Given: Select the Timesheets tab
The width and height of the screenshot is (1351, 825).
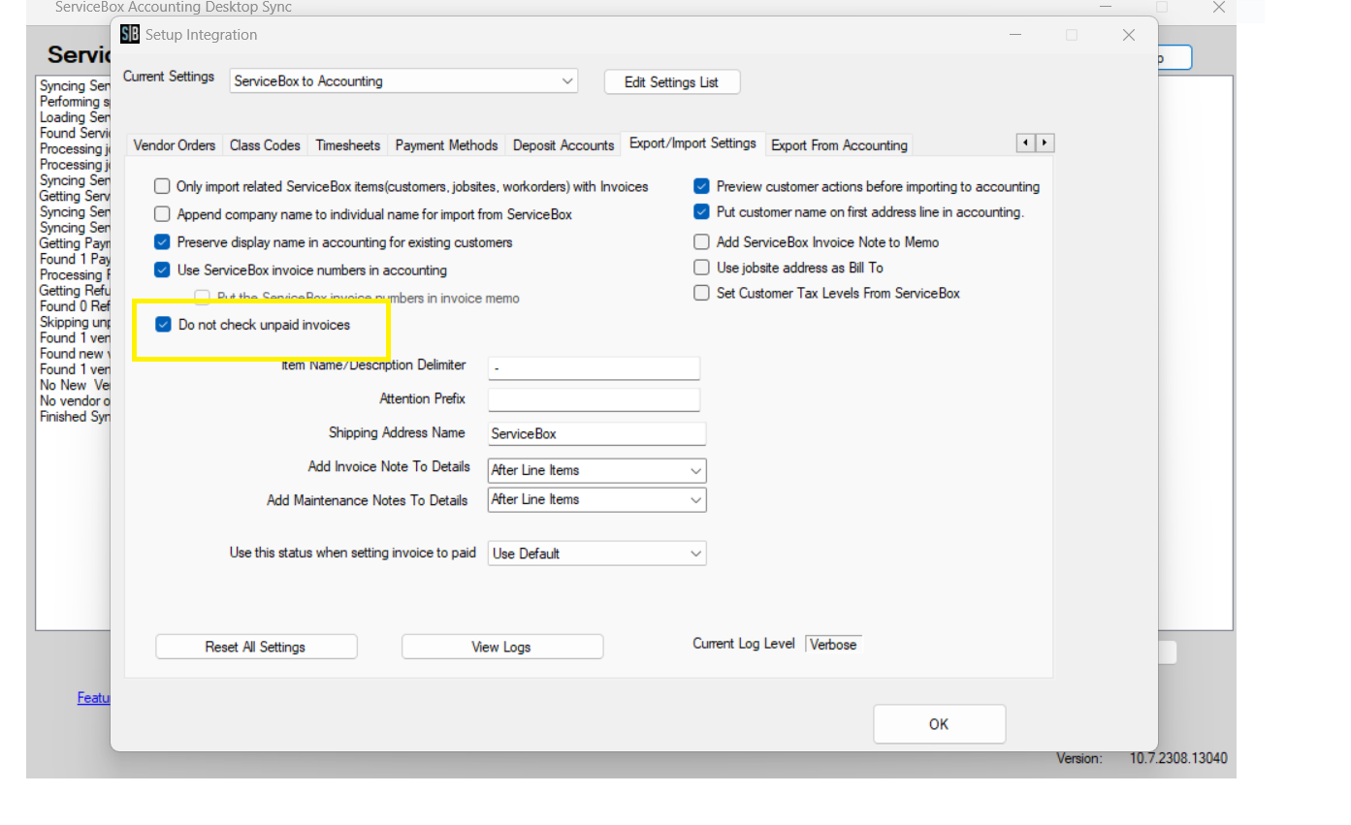Looking at the screenshot, I should click(x=348, y=145).
